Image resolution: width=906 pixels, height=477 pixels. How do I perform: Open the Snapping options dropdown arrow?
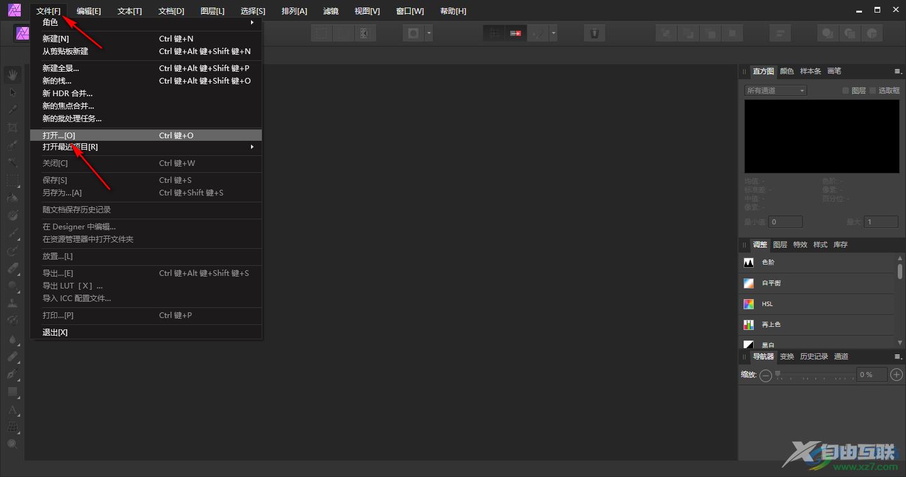tap(553, 33)
